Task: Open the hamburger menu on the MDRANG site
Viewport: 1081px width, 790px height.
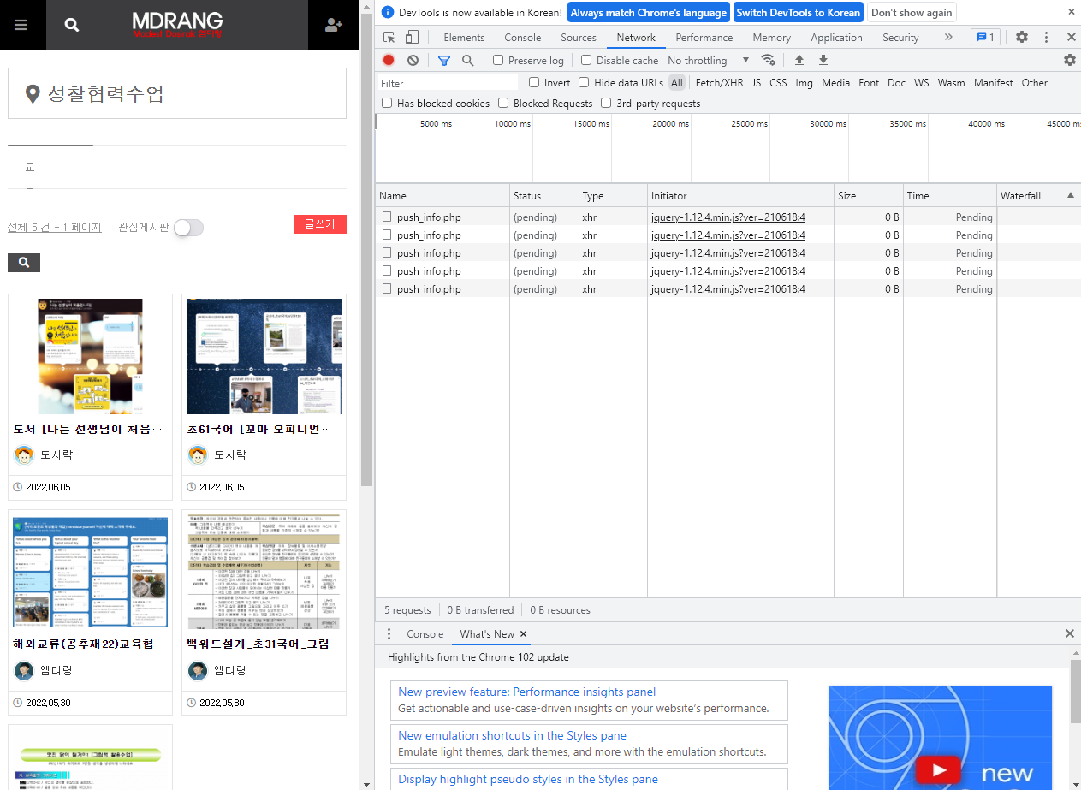Action: click(x=21, y=25)
